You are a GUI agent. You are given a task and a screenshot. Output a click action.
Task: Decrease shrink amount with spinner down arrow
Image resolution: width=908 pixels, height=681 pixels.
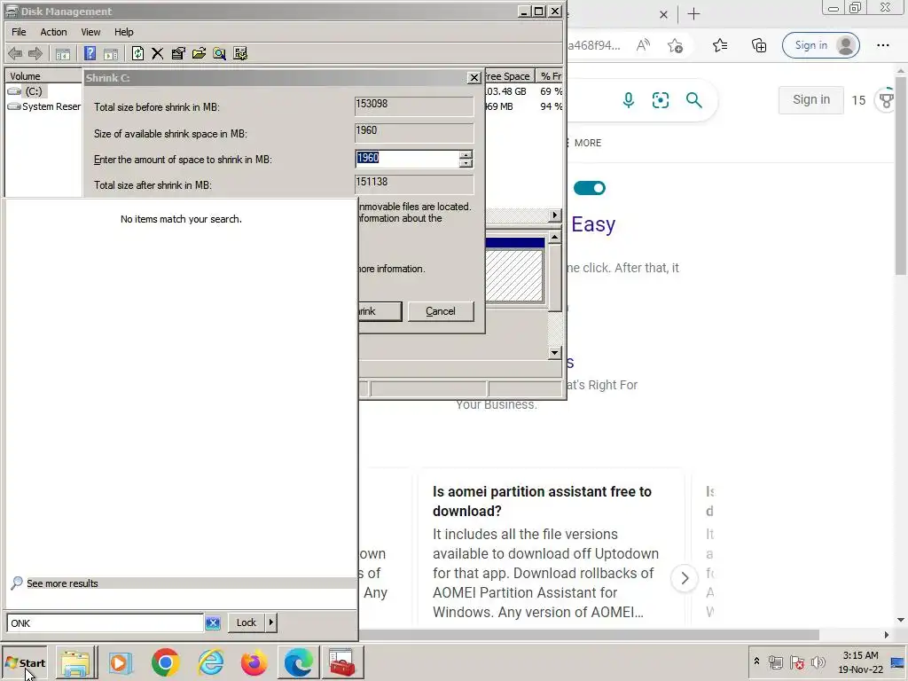point(466,163)
